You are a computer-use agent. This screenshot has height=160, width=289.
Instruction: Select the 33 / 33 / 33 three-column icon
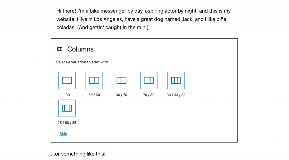(176, 81)
